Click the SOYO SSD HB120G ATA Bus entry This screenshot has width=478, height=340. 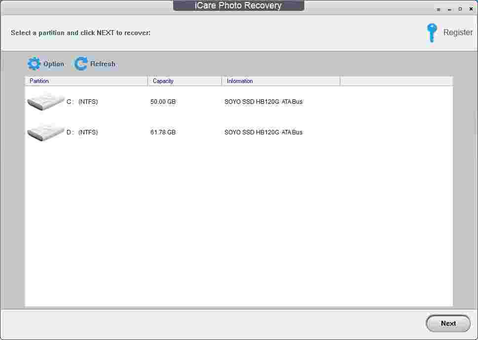[263, 101]
